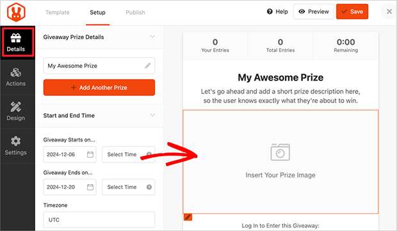Preview the giveaway

click(x=314, y=12)
